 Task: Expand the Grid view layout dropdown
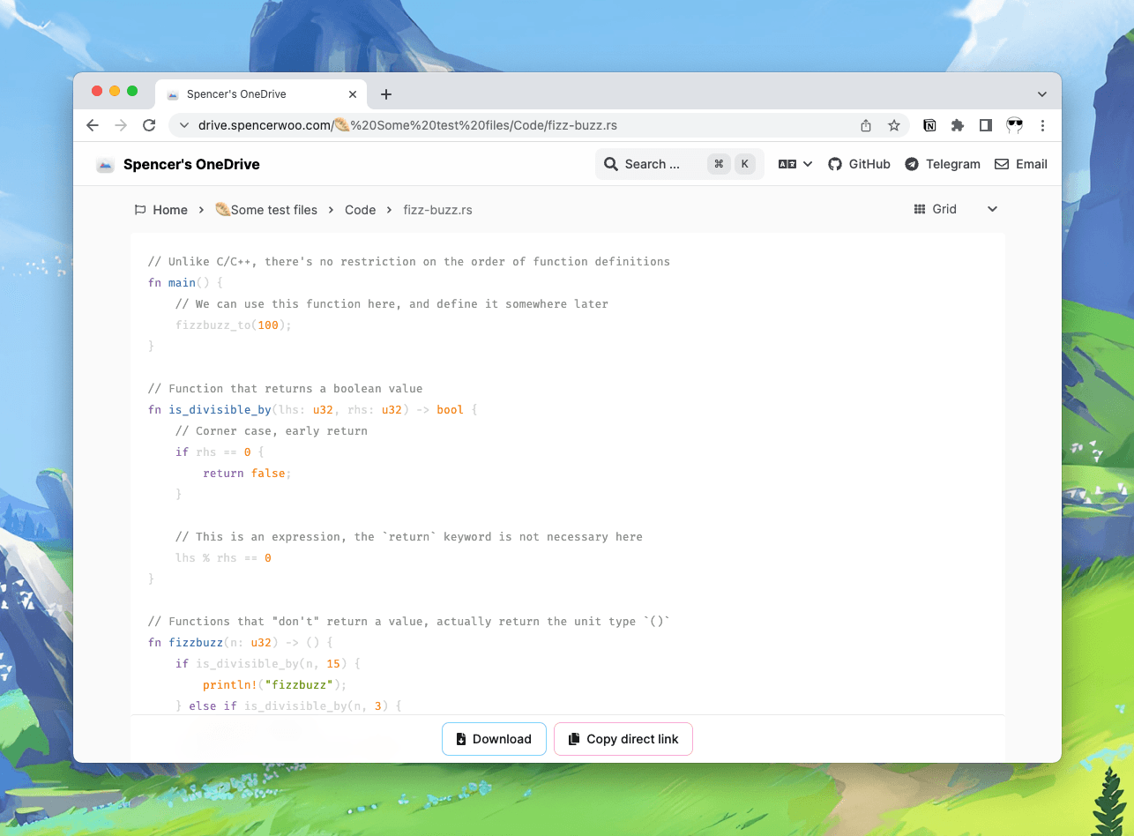(992, 209)
